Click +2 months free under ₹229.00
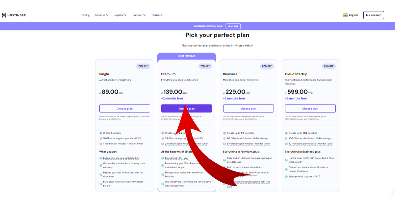 234,98
